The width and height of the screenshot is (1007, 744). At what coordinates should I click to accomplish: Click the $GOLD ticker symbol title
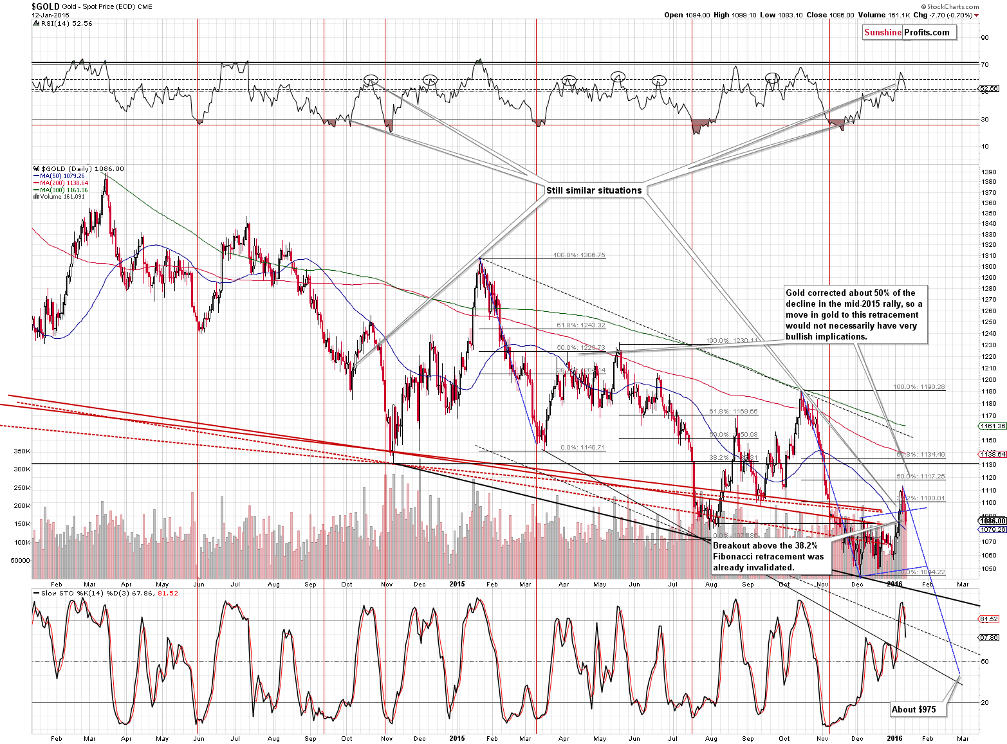tap(46, 6)
